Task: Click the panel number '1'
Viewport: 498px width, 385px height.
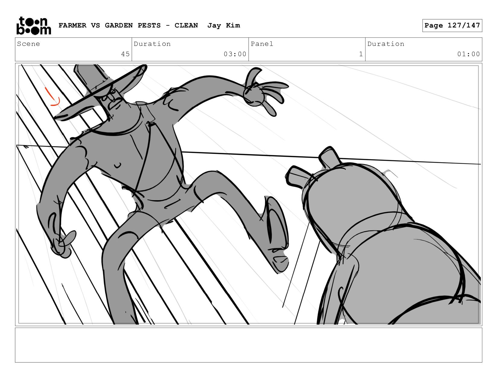Action: pyautogui.click(x=361, y=54)
